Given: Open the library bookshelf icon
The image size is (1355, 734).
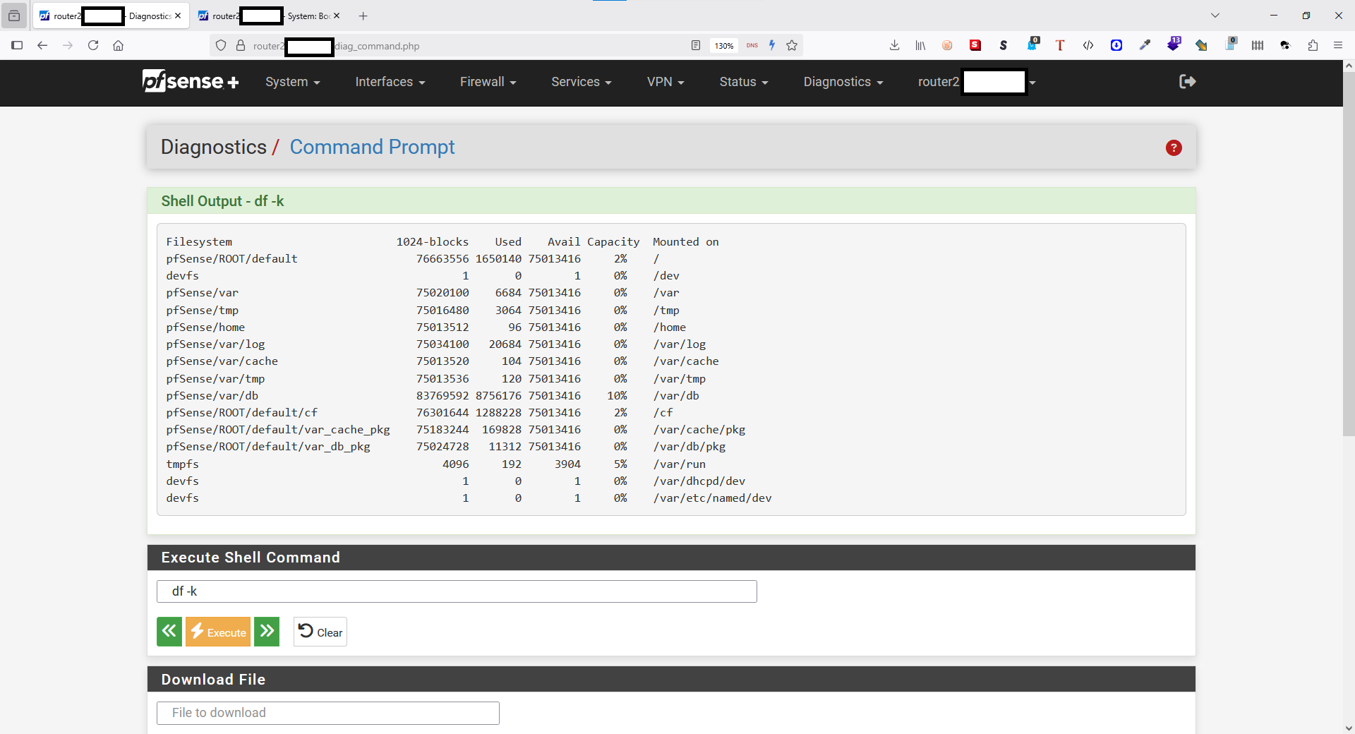Looking at the screenshot, I should tap(920, 45).
